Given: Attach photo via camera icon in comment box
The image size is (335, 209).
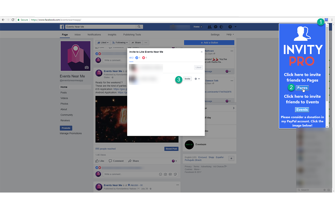Looking at the screenshot, I should [x=165, y=174].
